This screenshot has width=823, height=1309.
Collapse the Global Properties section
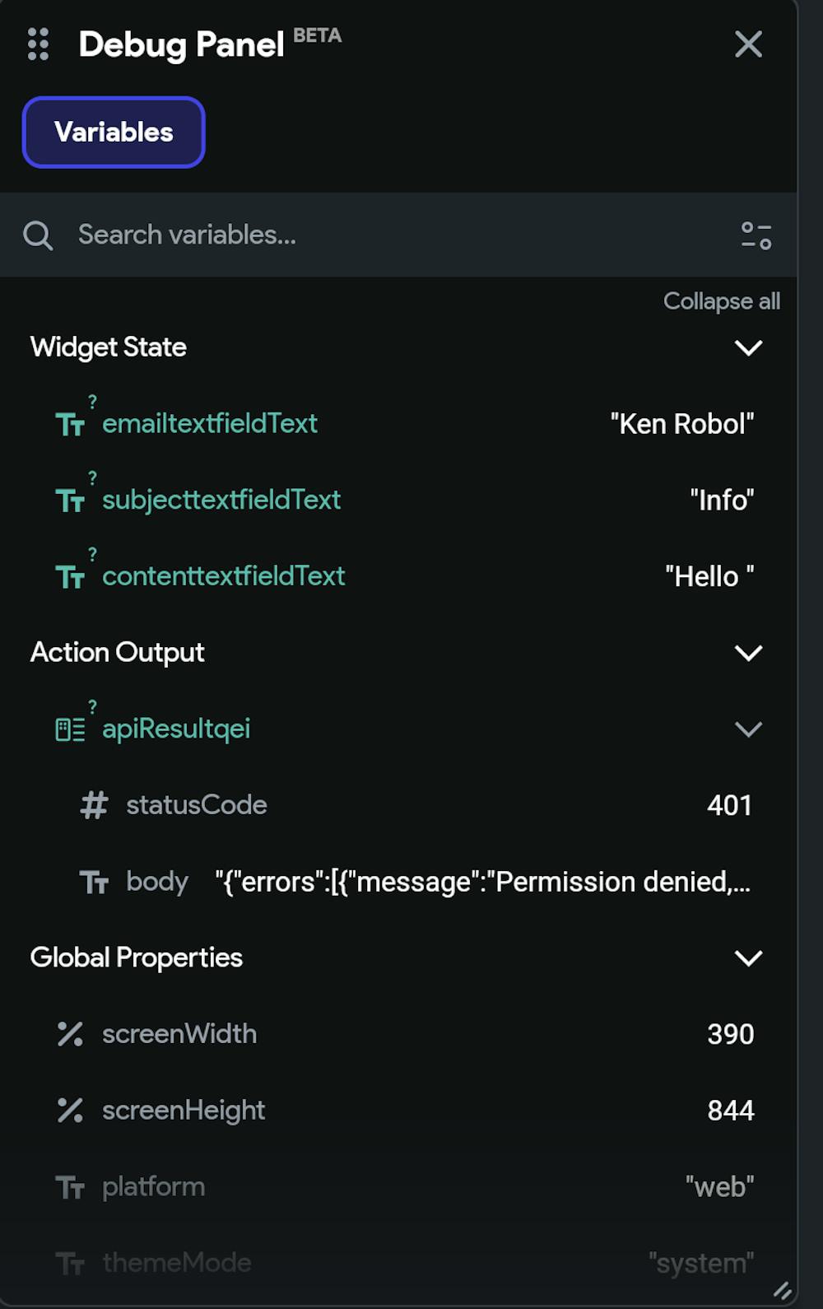click(x=748, y=958)
